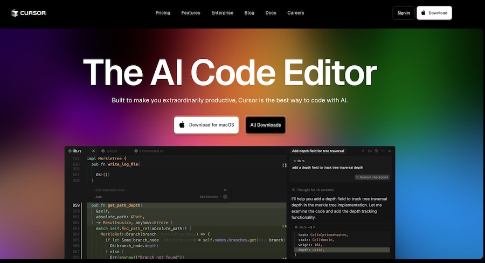Screen dimensions: 485x263
Task: Open All Downloads
Action: pos(265,125)
